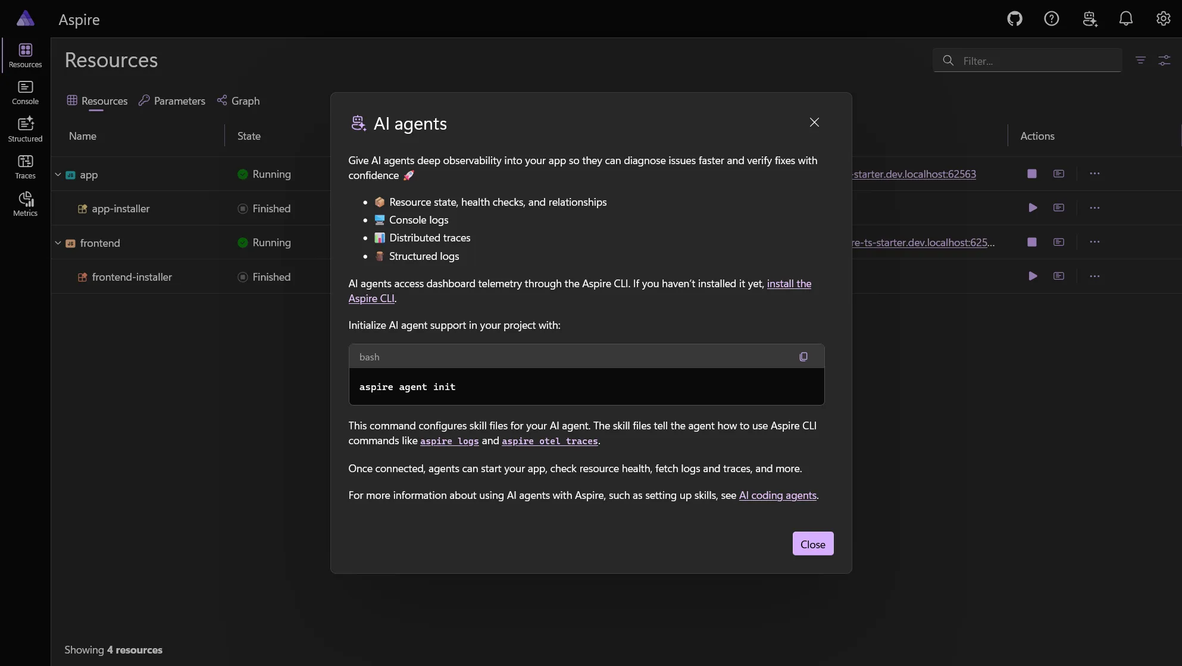The height and width of the screenshot is (666, 1182).
Task: Open the AI coding agents link
Action: point(777,495)
